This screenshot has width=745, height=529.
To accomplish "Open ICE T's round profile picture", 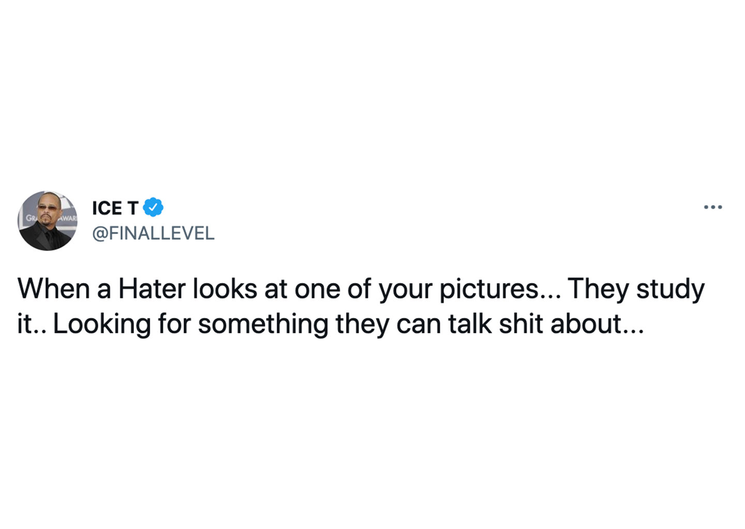I will click(48, 221).
